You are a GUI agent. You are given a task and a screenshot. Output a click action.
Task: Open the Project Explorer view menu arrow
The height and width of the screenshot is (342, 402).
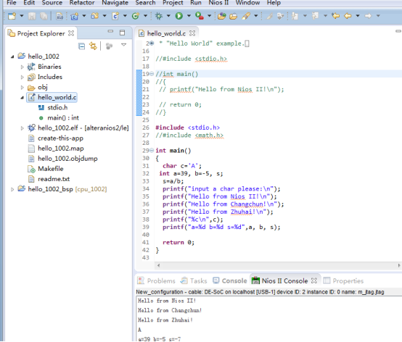[124, 45]
